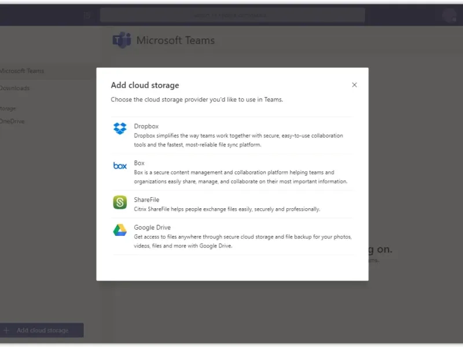Image resolution: width=463 pixels, height=347 pixels.
Task: Choose Dropbox as storage provider
Action: click(x=232, y=135)
